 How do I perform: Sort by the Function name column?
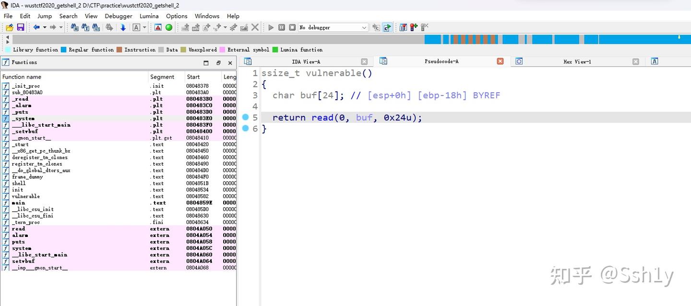pyautogui.click(x=74, y=77)
